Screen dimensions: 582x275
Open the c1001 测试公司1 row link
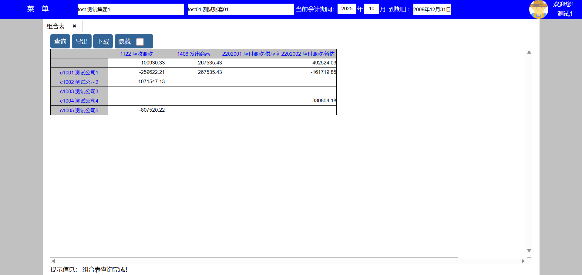[x=79, y=73]
